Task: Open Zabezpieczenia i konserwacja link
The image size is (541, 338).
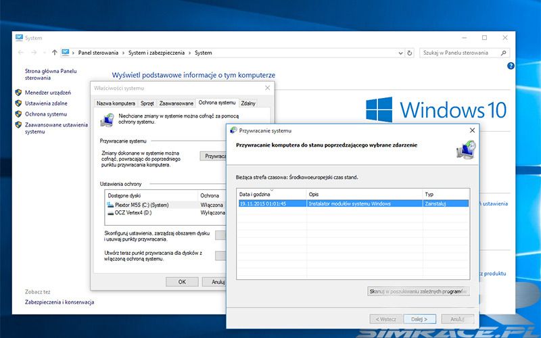Action: [x=59, y=302]
